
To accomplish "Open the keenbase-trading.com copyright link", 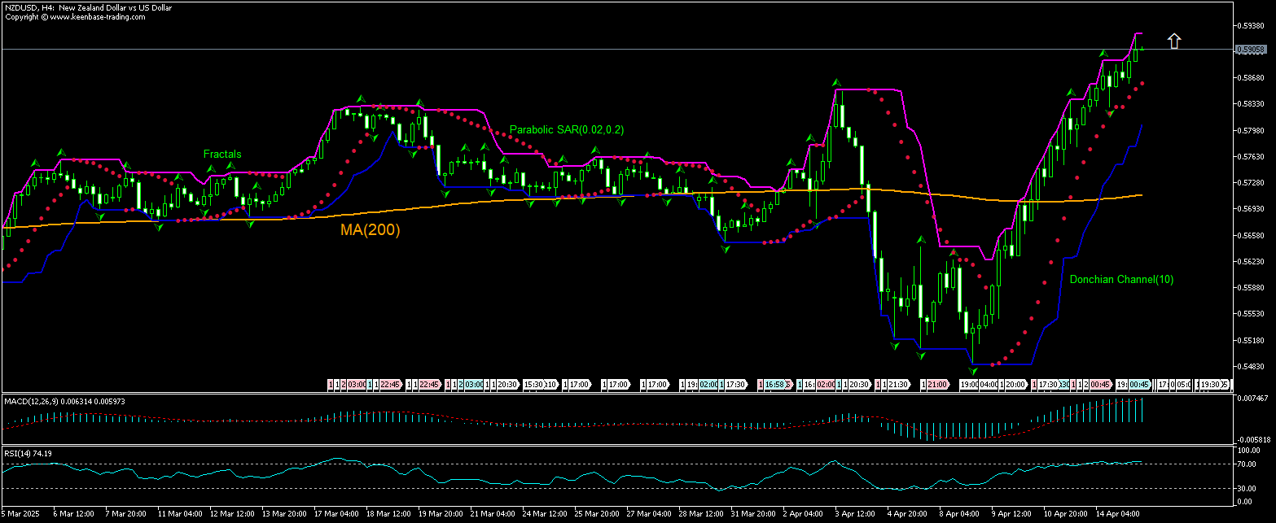I will click(x=74, y=15).
